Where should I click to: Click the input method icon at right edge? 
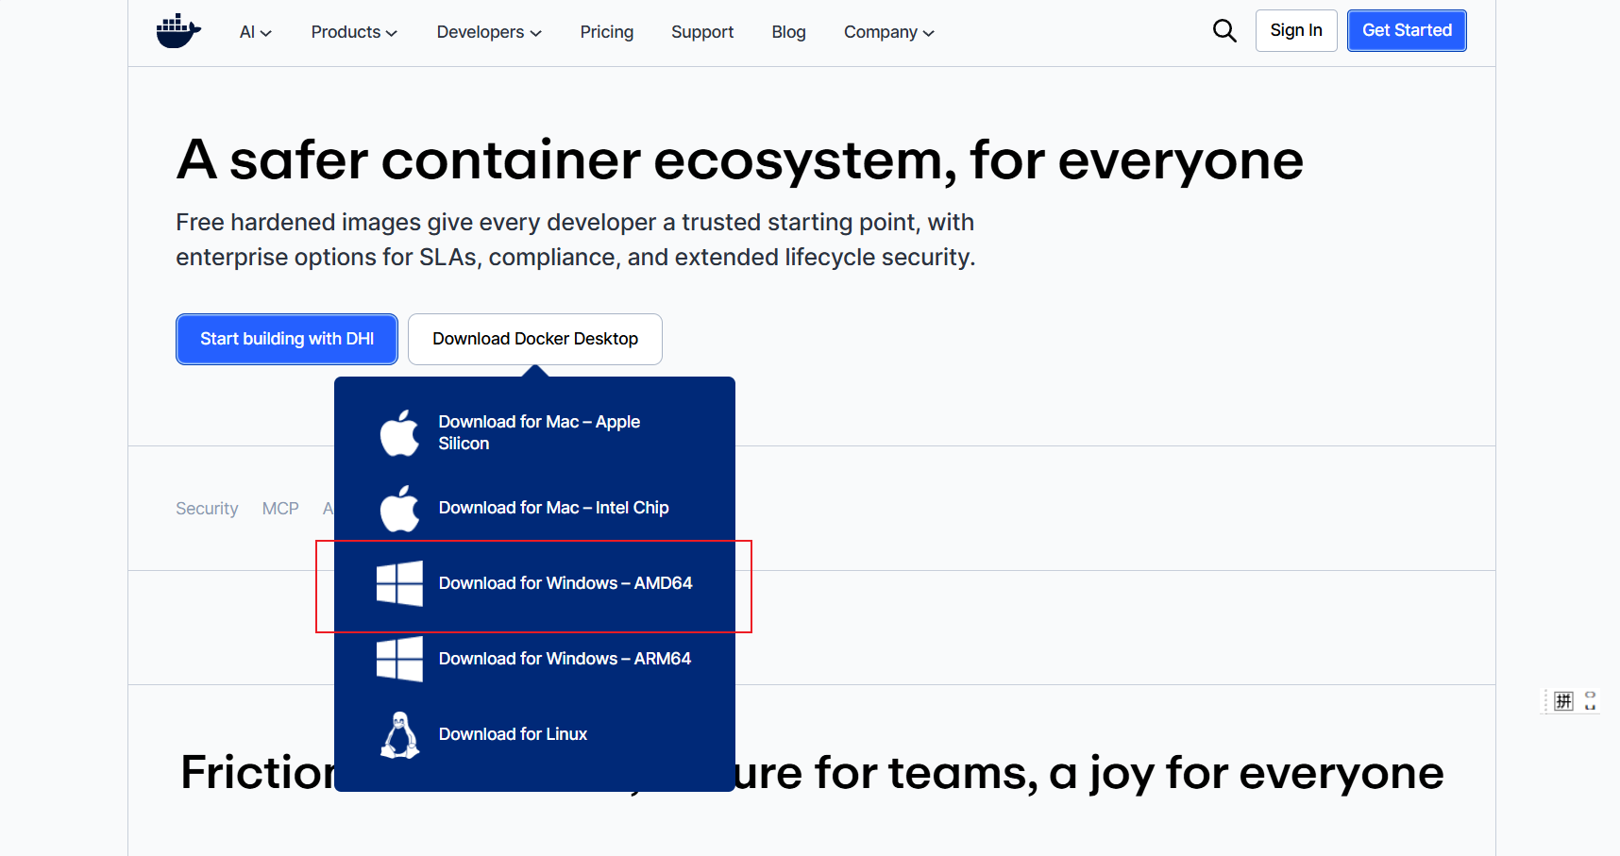(x=1564, y=700)
